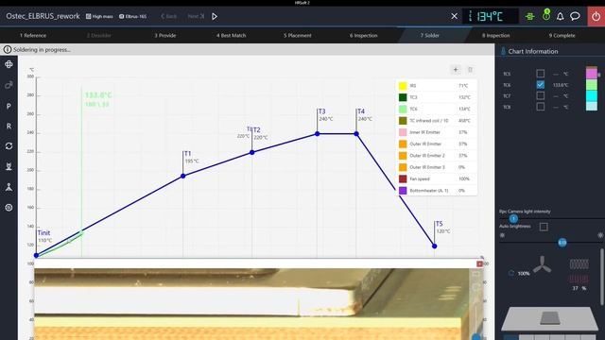
Task: Go to the 8 Inspection step
Action: (495, 35)
